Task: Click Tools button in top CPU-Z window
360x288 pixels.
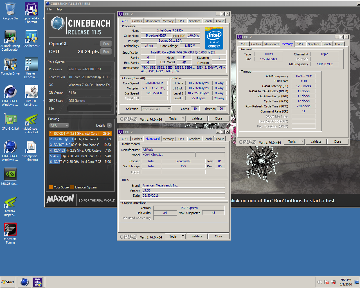Action: (173, 118)
